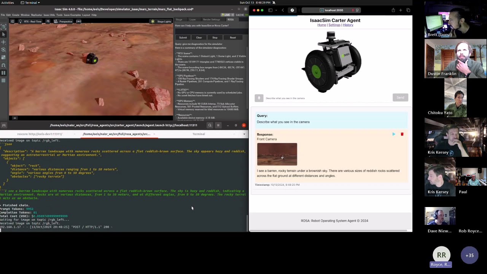Open the Home link
487x274 pixels.
click(321, 25)
